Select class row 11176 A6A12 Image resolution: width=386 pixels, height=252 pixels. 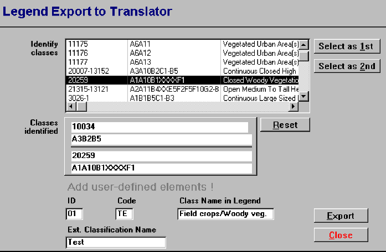(x=182, y=53)
